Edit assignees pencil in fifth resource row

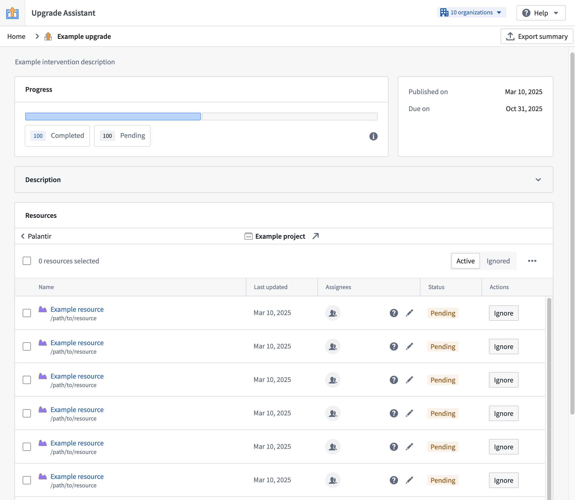pyautogui.click(x=409, y=447)
